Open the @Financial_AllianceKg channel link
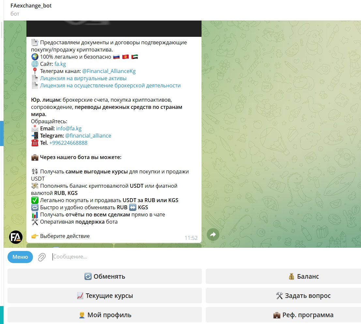Screen dimensions: 361x324 109,71
